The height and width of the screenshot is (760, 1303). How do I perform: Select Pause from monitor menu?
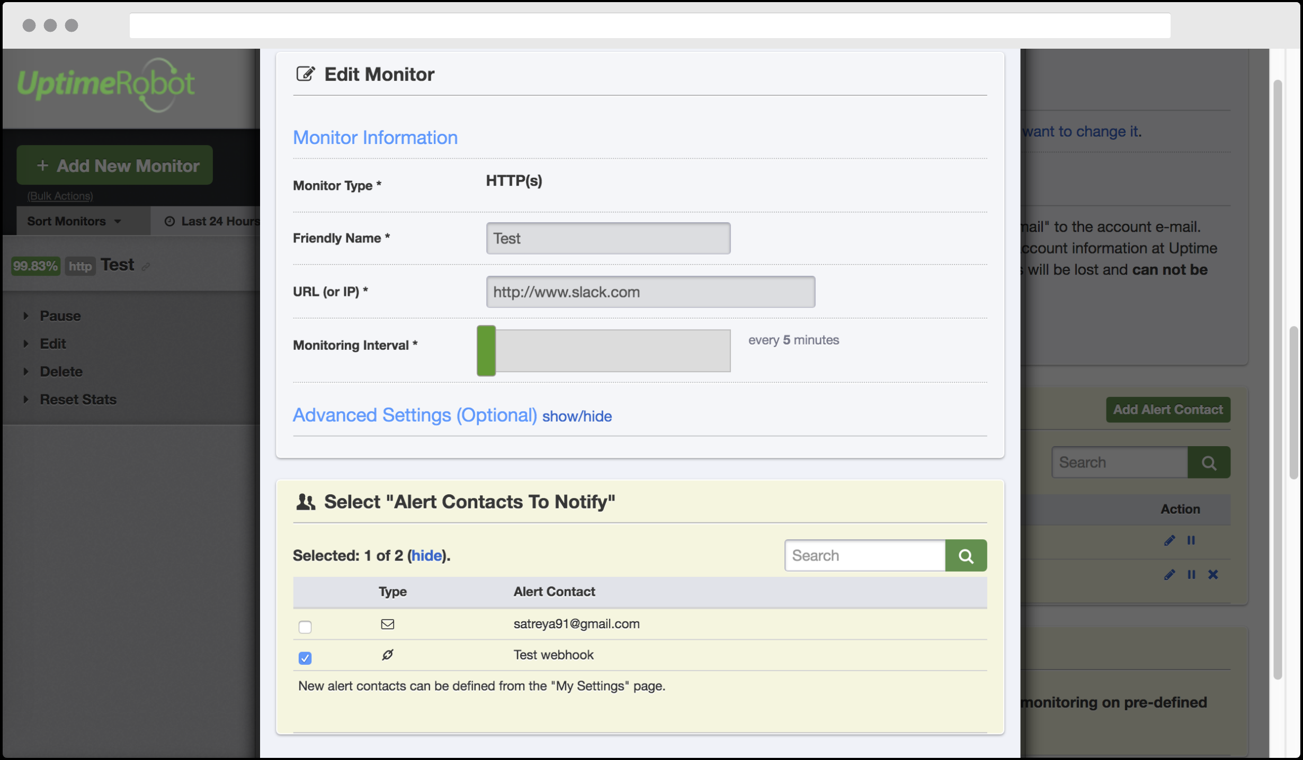pyautogui.click(x=60, y=316)
